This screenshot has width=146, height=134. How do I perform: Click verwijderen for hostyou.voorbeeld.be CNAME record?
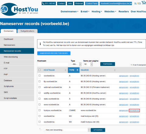(134, 111)
